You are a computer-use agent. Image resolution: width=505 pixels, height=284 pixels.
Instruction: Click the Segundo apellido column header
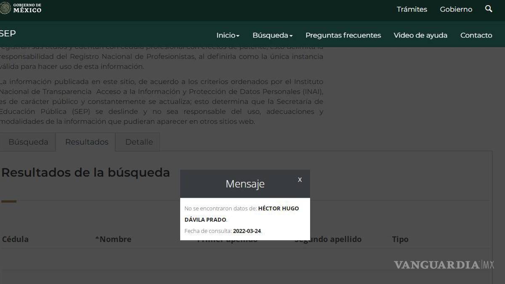328,239
